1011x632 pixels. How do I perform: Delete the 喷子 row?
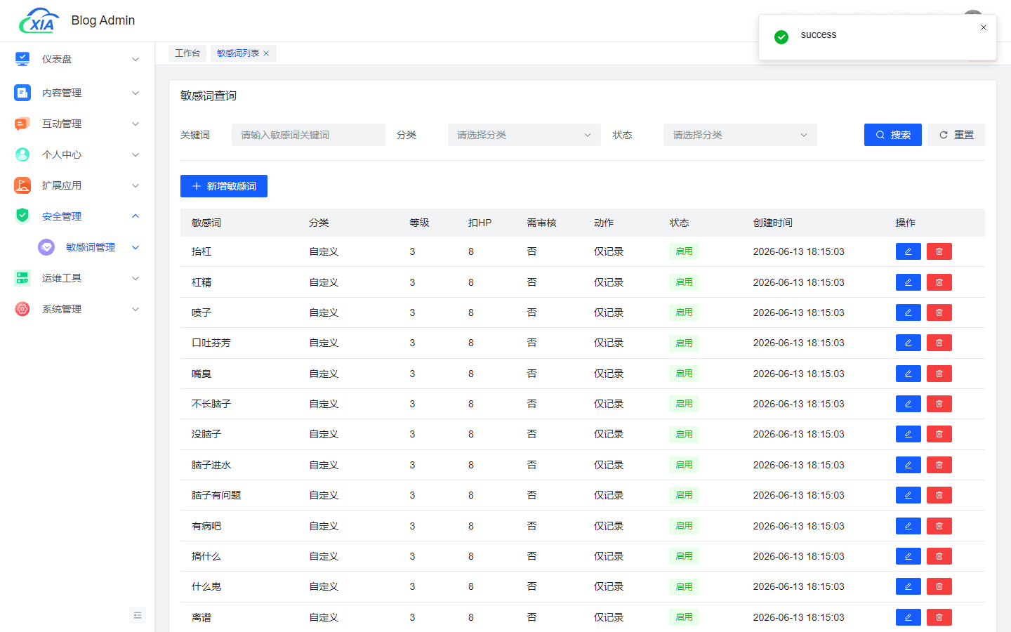pyautogui.click(x=939, y=312)
